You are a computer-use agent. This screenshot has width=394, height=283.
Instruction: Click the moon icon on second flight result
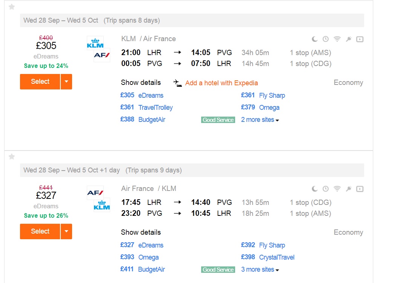pos(315,189)
